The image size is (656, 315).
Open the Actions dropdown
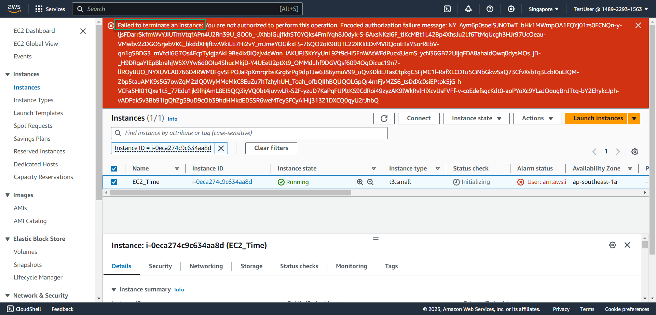(537, 119)
